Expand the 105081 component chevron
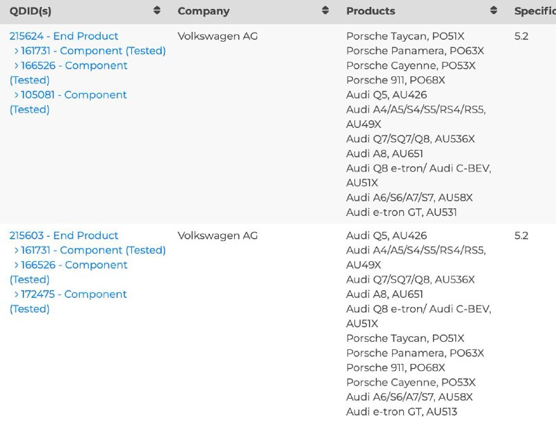Viewport: 556px width, 423px height. click(16, 95)
